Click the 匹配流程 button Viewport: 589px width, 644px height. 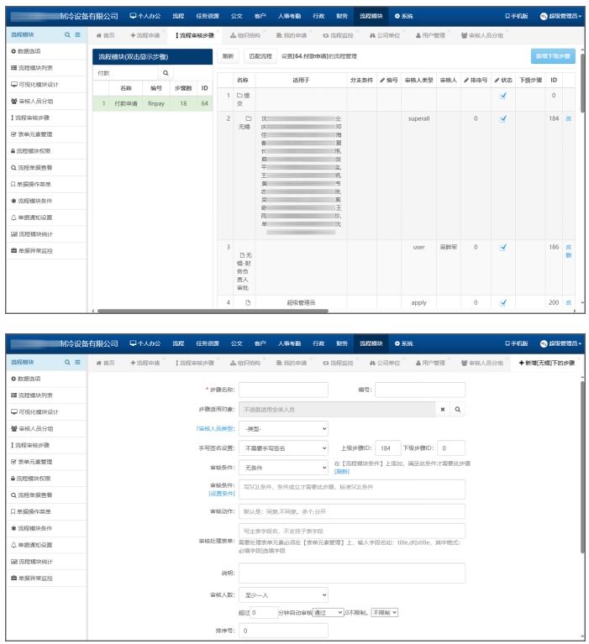click(x=260, y=56)
